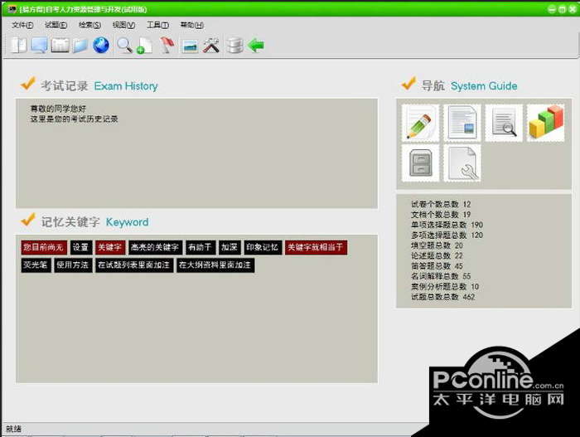Click the 这里是您的考试历史记录 text line

tap(74, 119)
